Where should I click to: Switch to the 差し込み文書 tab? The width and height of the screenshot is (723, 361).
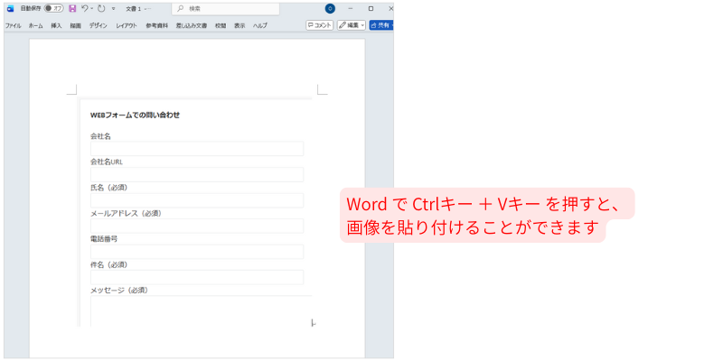[192, 26]
